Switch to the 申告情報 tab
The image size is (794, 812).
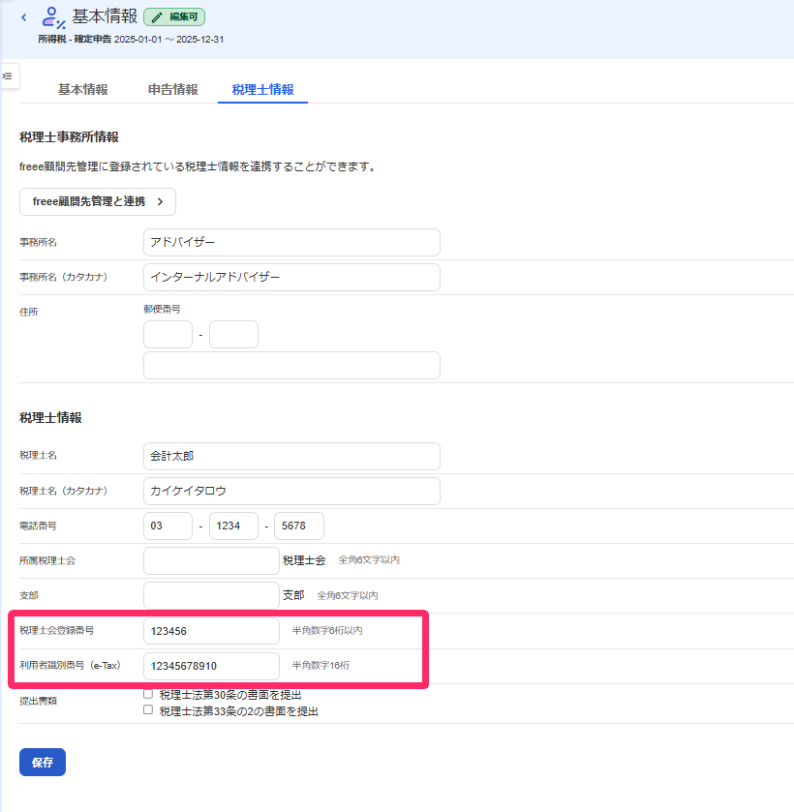[173, 90]
